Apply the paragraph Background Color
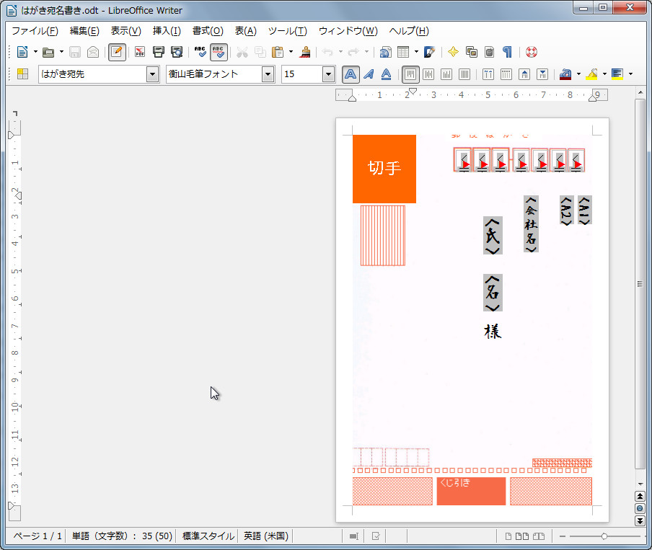Image resolution: width=652 pixels, height=550 pixels. (x=617, y=74)
